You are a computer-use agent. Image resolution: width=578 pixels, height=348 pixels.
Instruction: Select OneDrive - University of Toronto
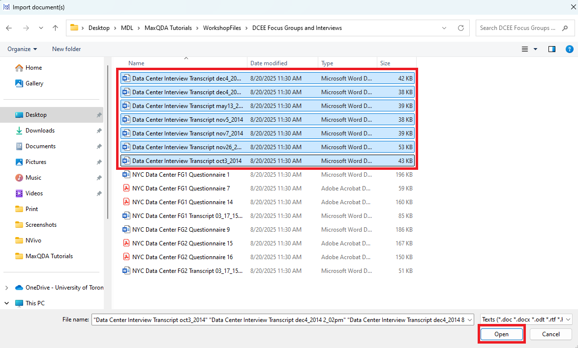coord(64,288)
